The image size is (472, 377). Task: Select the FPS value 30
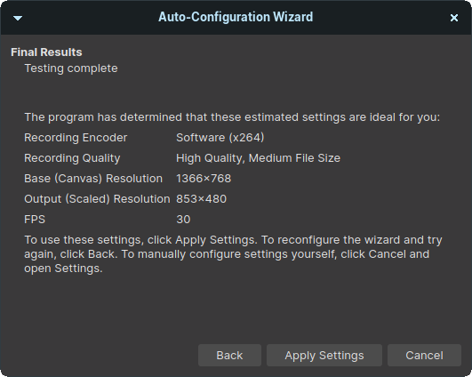coord(183,220)
